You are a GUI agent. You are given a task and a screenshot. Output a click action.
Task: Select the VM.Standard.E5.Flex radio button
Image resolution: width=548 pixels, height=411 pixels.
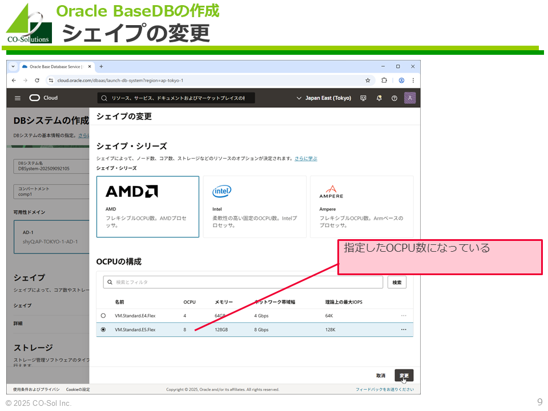tap(103, 329)
